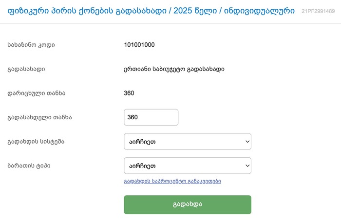The height and width of the screenshot is (221, 341).
Task: Click the სახაზინო კოდი label
Action: 31,45
